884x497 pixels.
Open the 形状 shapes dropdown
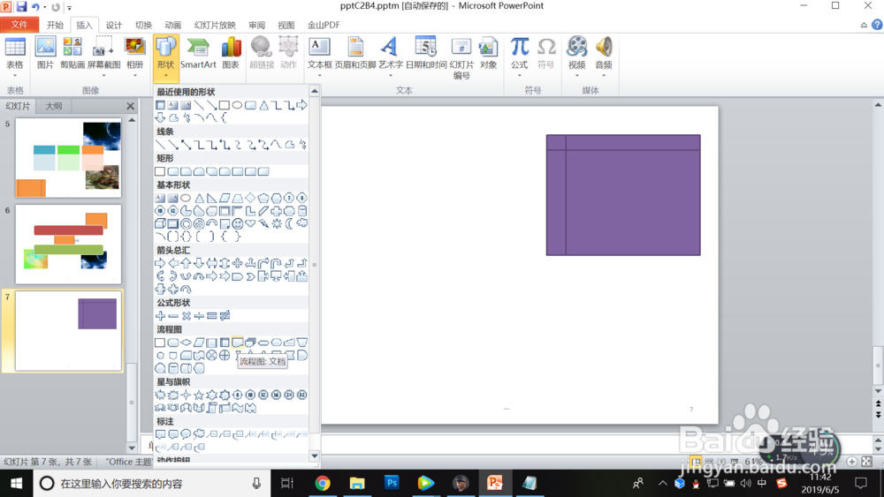[x=166, y=59]
